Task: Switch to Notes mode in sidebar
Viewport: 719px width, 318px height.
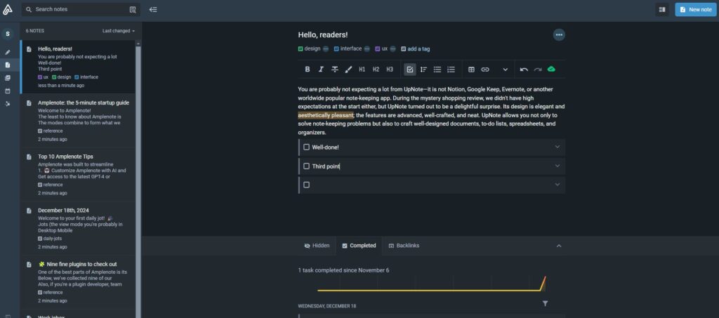Action: click(x=7, y=65)
